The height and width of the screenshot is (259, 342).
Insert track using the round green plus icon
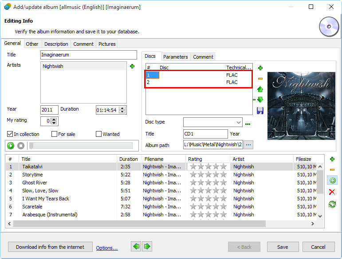tap(332, 180)
